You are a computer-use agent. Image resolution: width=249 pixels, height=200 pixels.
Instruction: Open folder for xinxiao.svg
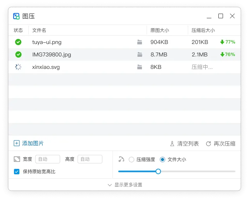[140, 67]
